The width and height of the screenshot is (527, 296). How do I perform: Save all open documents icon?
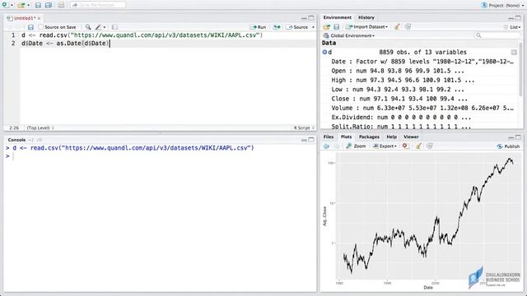[x=49, y=5]
